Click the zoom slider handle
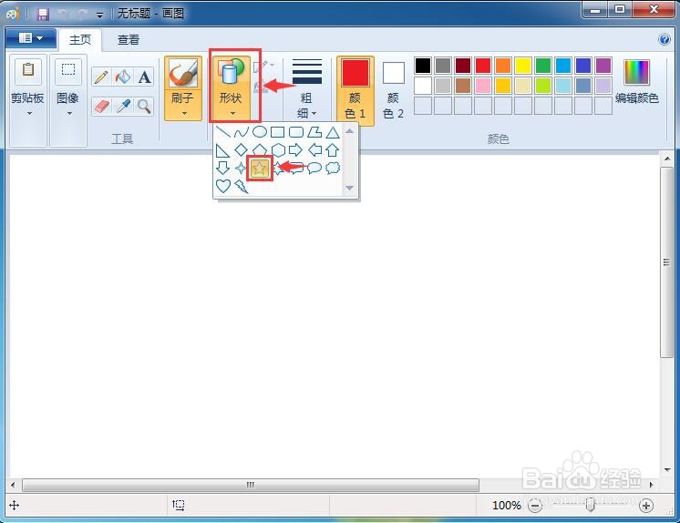 click(590, 505)
